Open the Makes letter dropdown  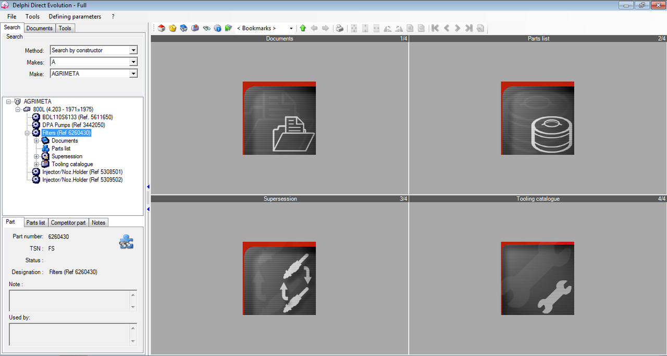point(133,62)
